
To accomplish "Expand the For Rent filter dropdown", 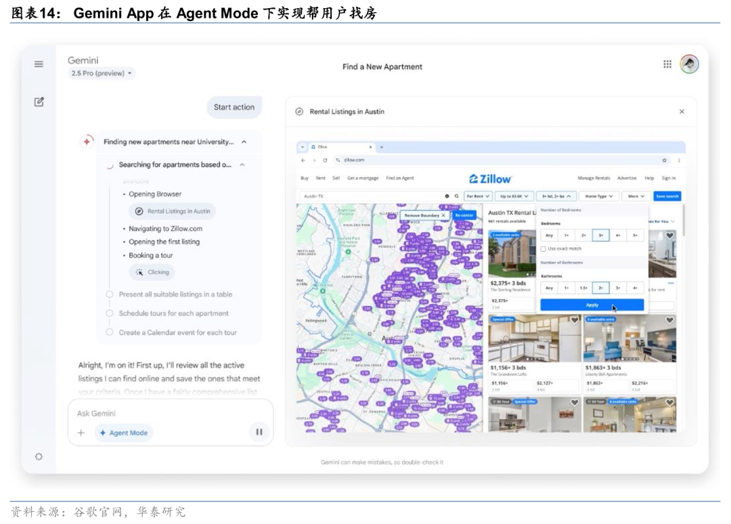I will pos(478,196).
